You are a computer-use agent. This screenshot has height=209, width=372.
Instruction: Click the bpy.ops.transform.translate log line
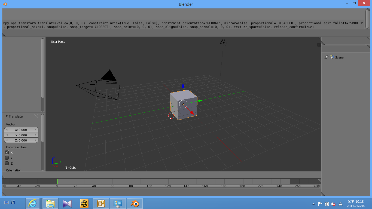[183, 25]
